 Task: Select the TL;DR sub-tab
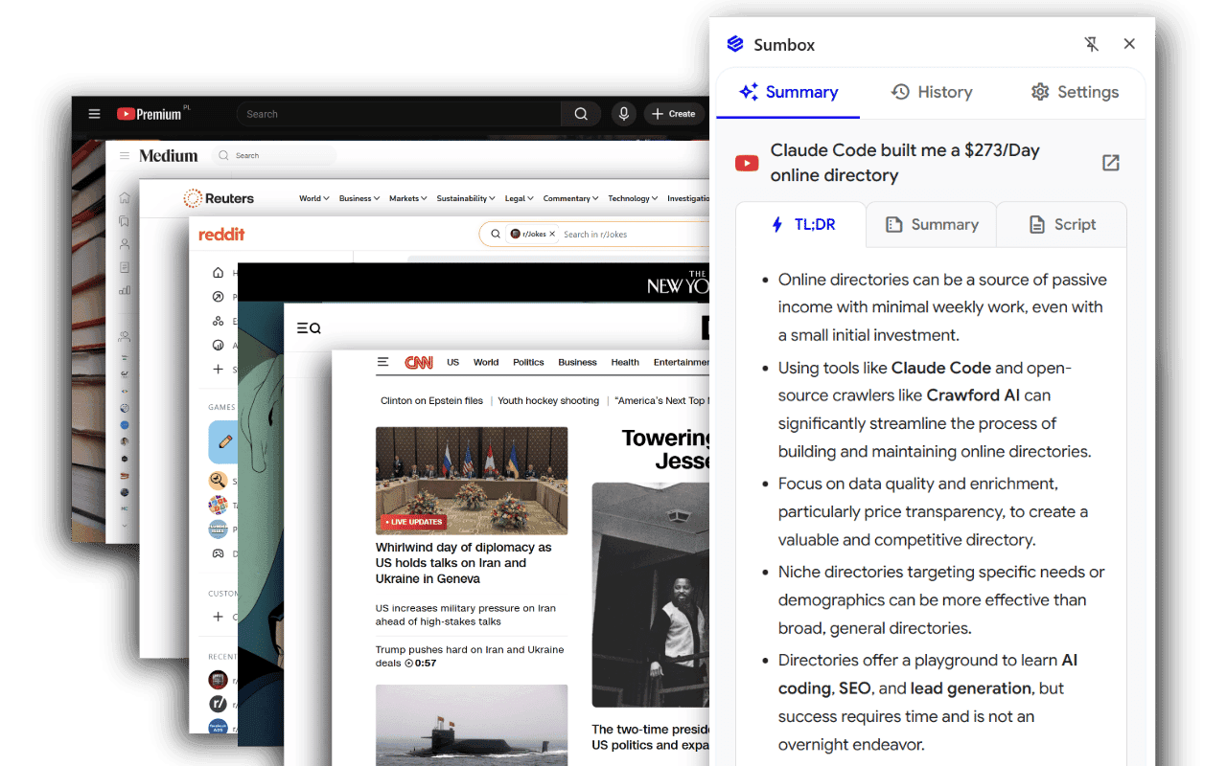coord(801,224)
